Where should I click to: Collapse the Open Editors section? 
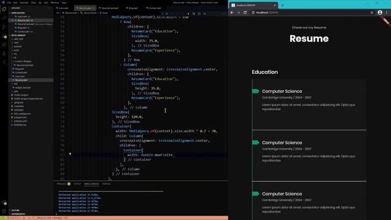pos(18,13)
